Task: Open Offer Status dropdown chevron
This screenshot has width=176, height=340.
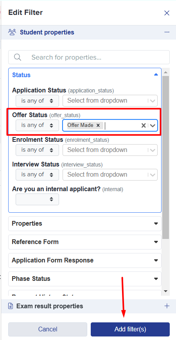Action: click(x=153, y=125)
